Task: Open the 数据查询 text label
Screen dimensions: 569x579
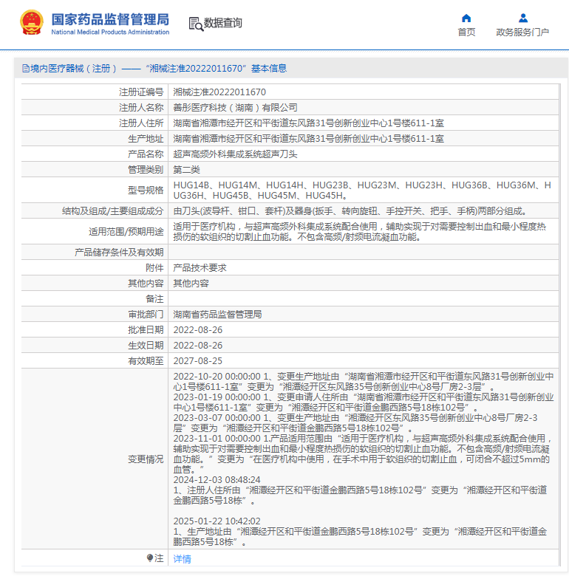Action: (x=223, y=23)
